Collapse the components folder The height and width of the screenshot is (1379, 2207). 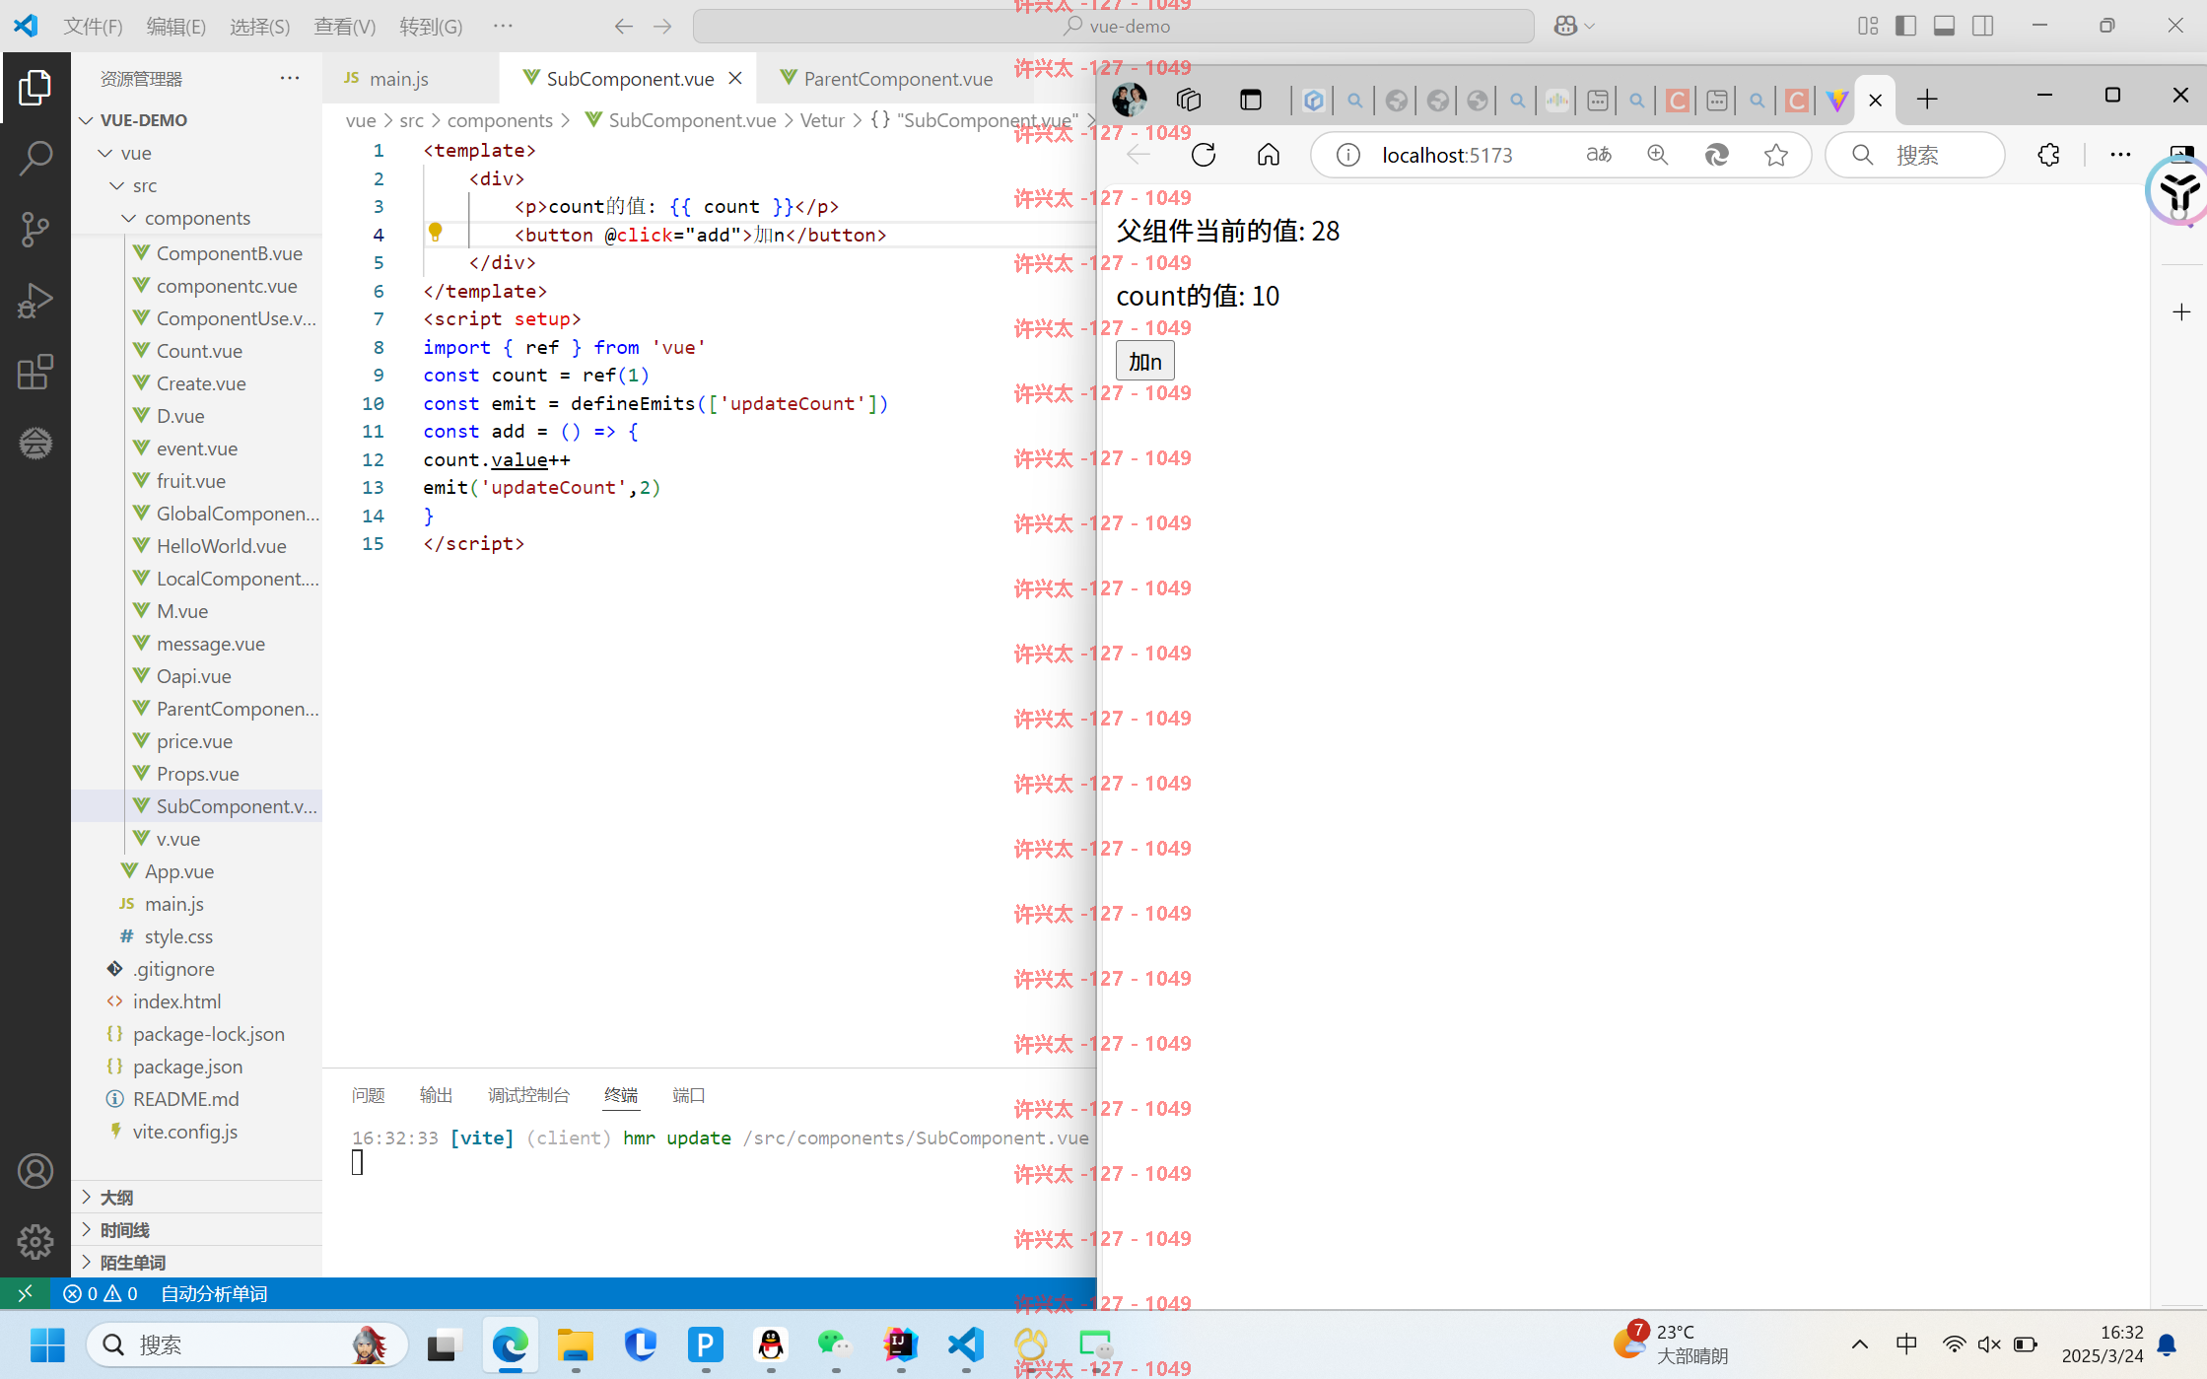(129, 218)
